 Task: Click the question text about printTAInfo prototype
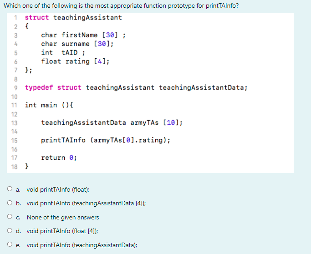point(121,5)
